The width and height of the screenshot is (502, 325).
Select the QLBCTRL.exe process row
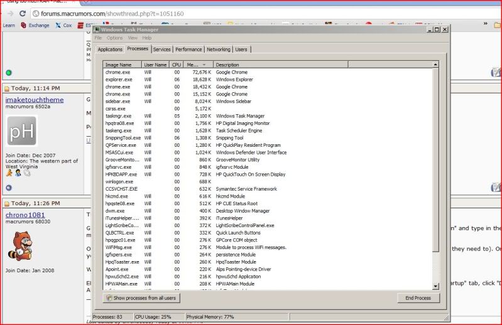click(268, 233)
